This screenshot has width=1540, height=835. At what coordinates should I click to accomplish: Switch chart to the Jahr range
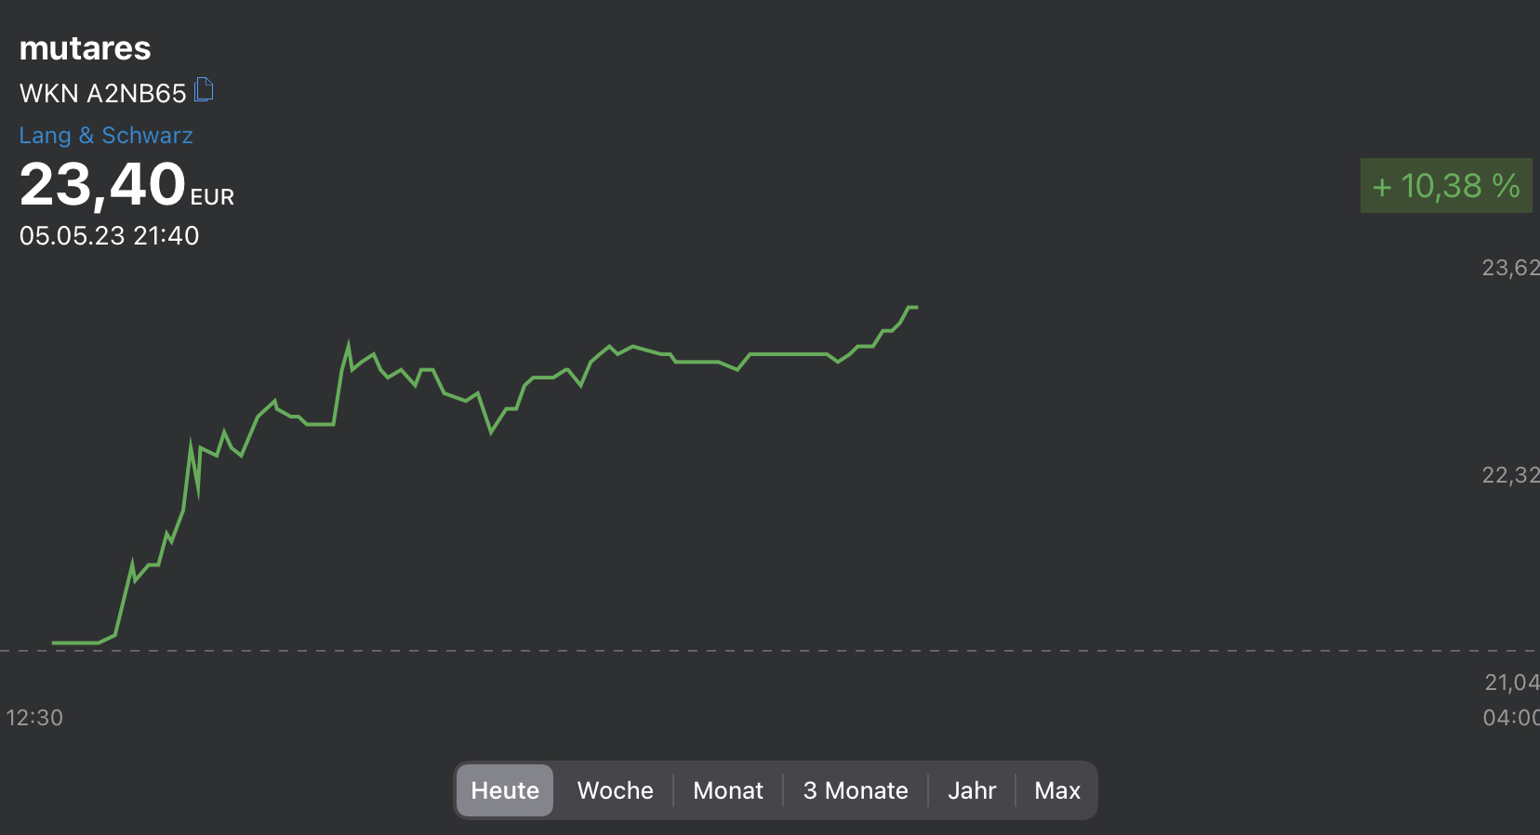tap(972, 790)
